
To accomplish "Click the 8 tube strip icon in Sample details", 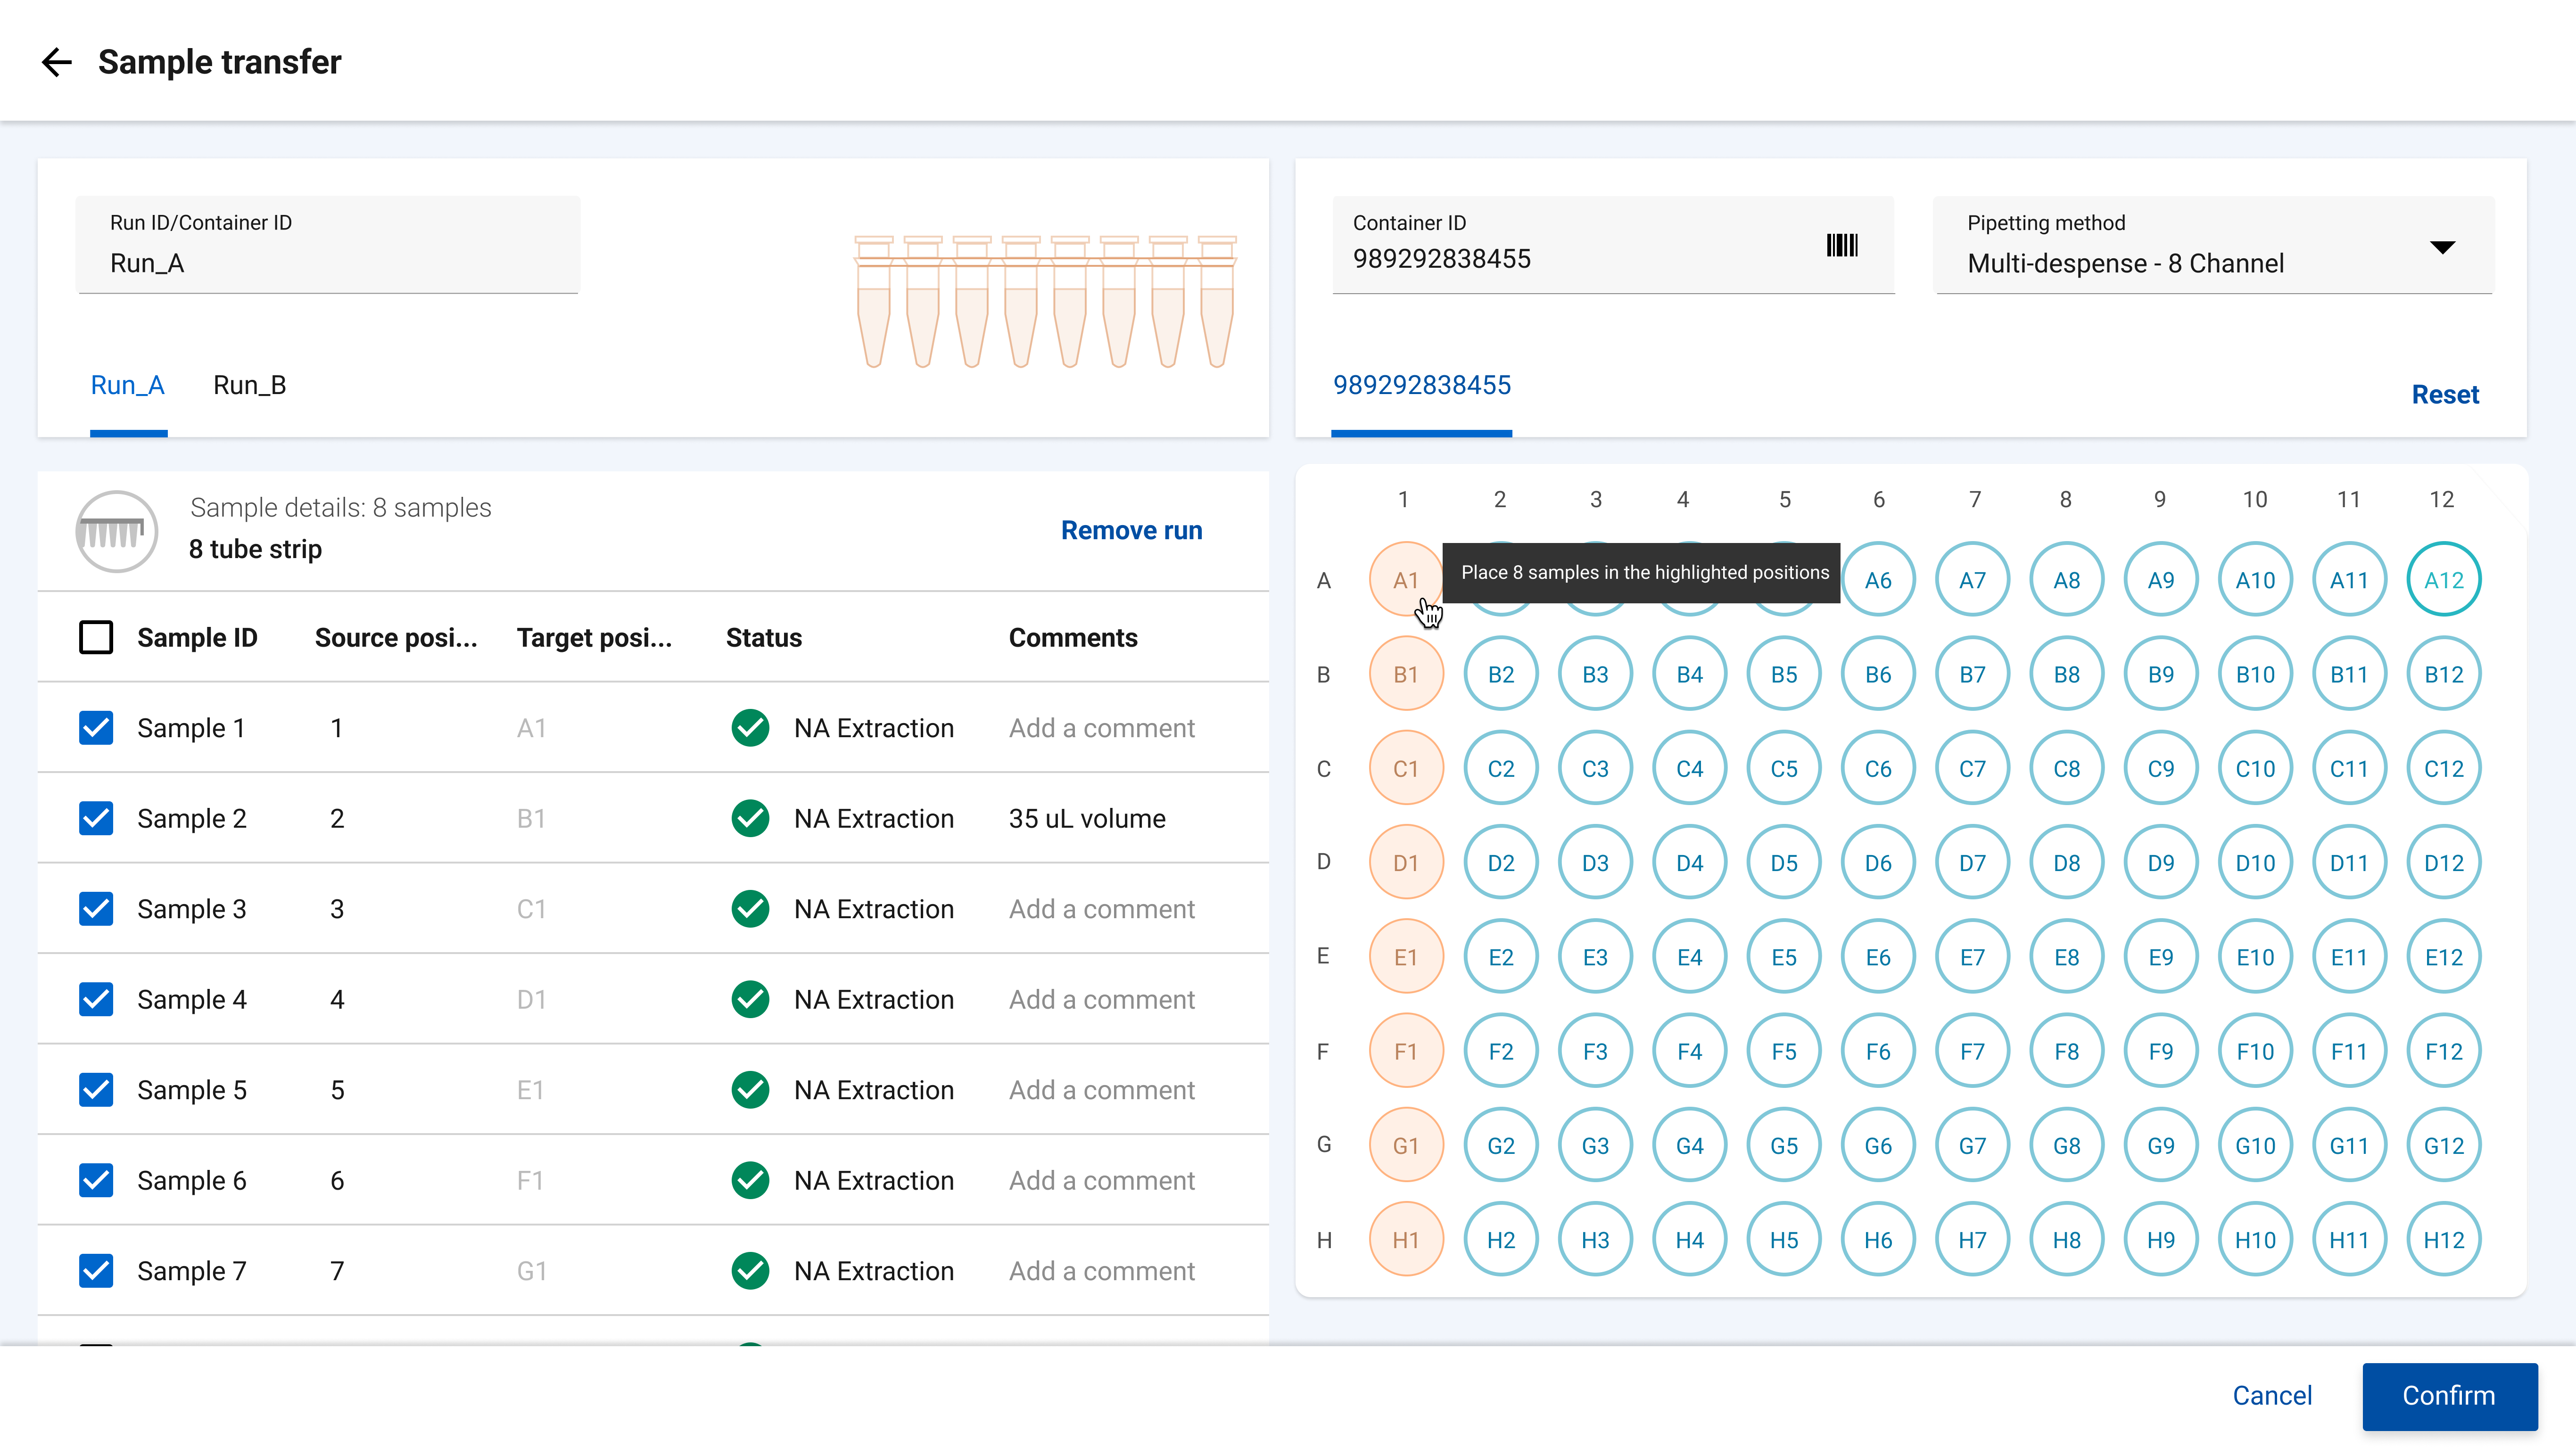I will click(x=116, y=531).
